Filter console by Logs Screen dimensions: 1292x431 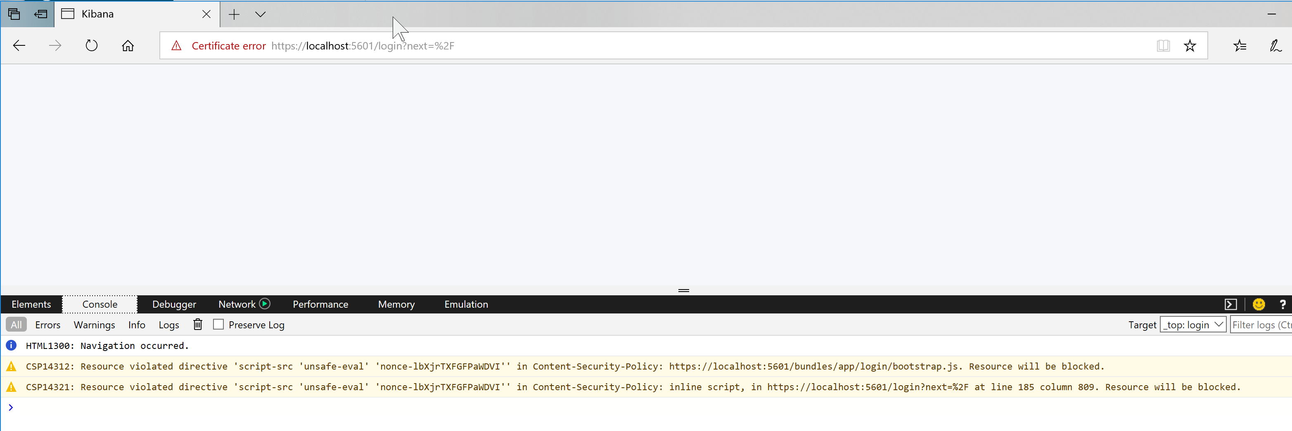(x=168, y=325)
